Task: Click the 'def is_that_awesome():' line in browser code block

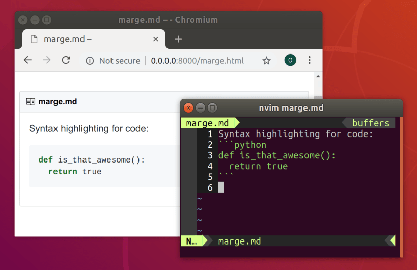Action: [92, 159]
